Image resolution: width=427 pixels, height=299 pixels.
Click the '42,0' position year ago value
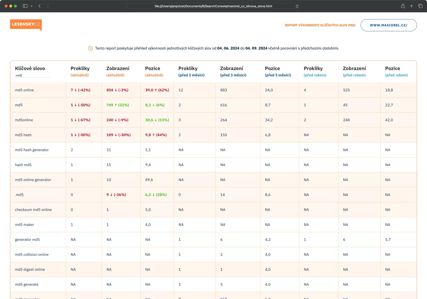click(x=389, y=120)
